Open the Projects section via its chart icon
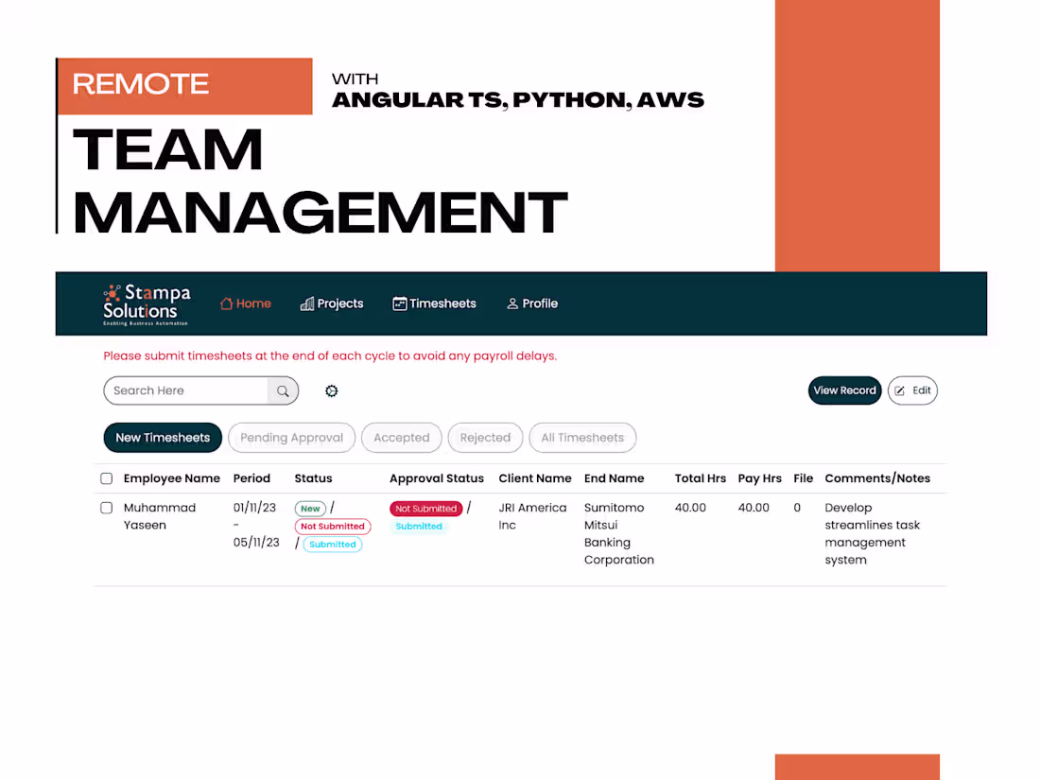Viewport: 1040px width, 780px height. (x=305, y=303)
